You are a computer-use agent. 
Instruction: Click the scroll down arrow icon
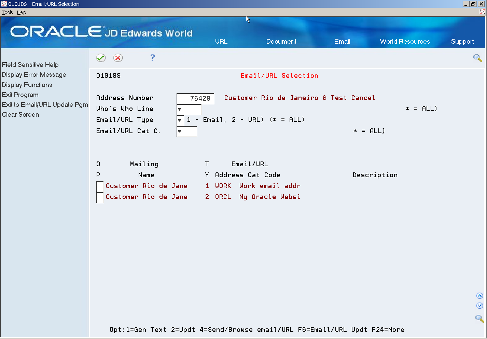click(x=479, y=306)
